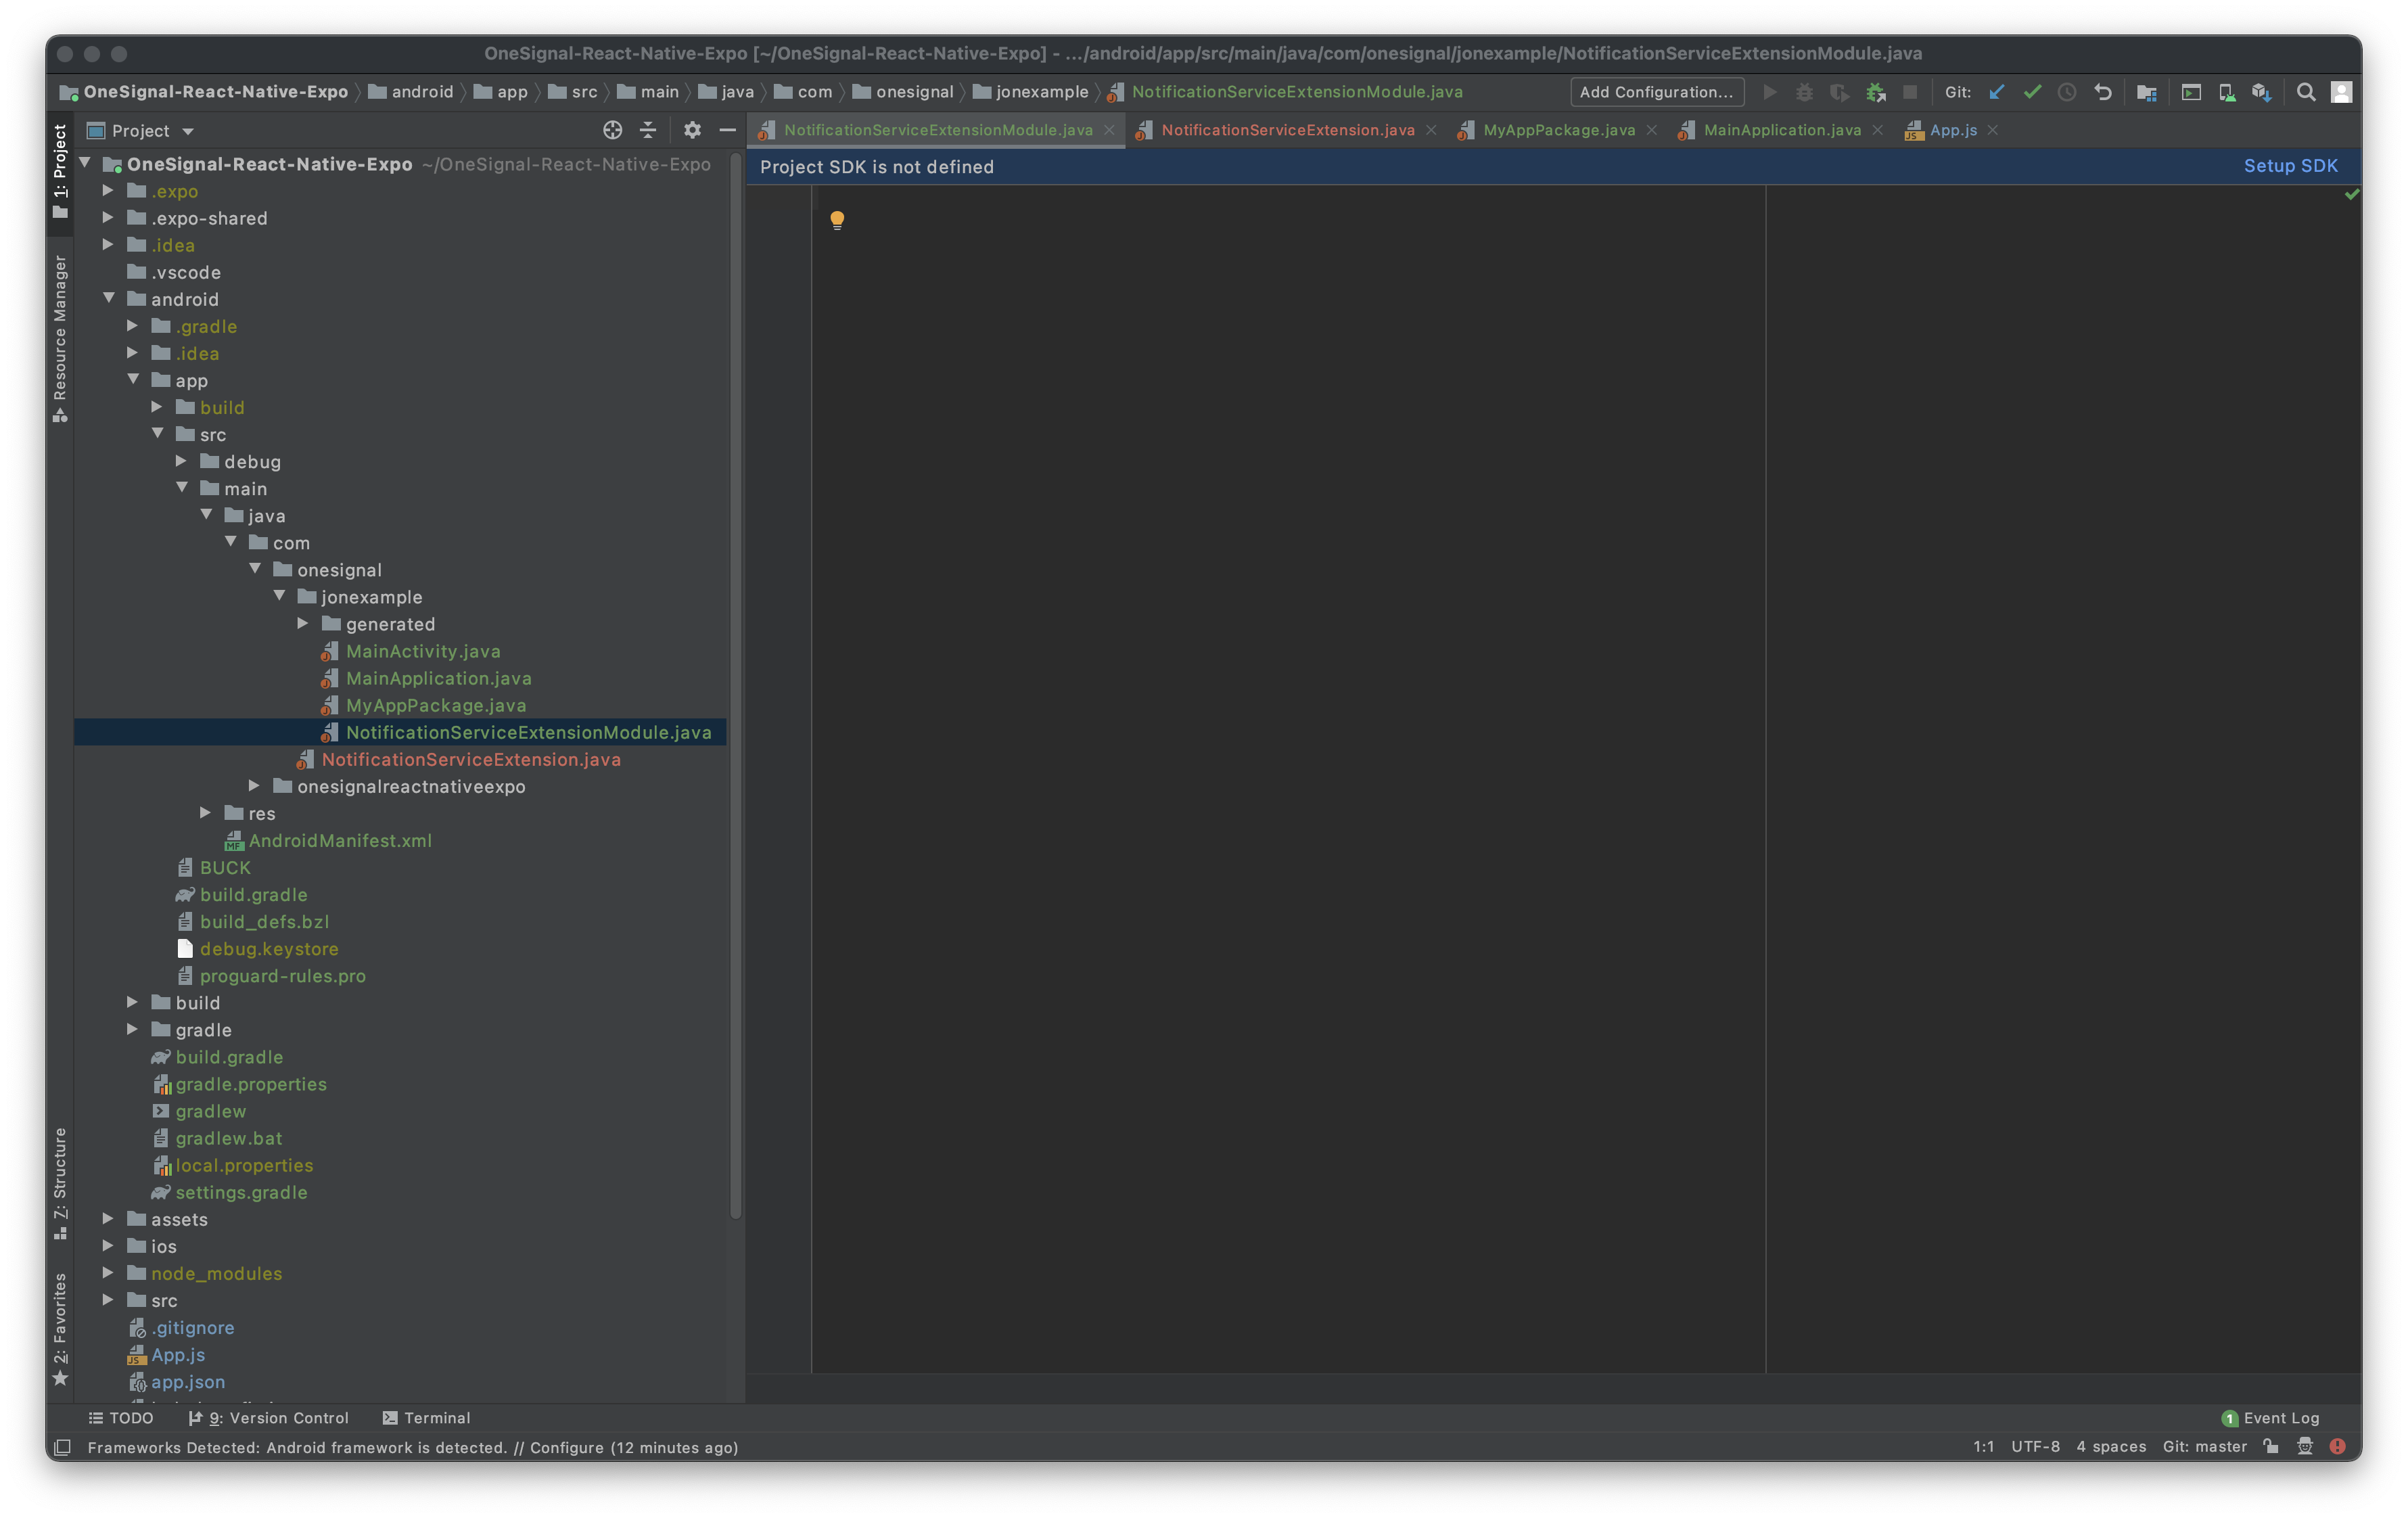This screenshot has height=1518, width=2408.
Task: Click Locate/Select Opened File target icon
Action: 613,130
